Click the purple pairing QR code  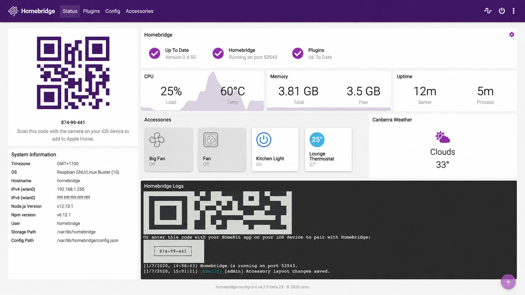point(73,73)
